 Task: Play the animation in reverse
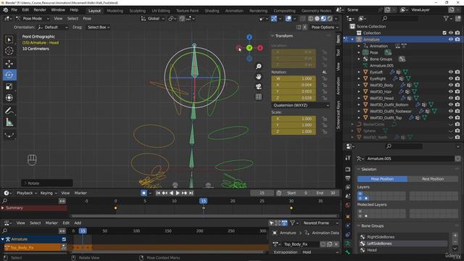[171, 193]
